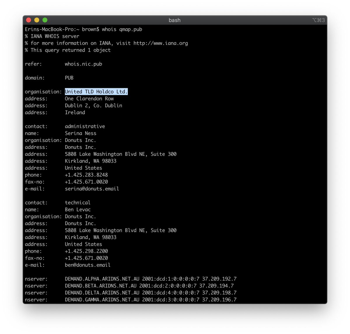The width and height of the screenshot is (350, 334).
Task: Click the name 'Ben Levac'
Action: coord(78,210)
